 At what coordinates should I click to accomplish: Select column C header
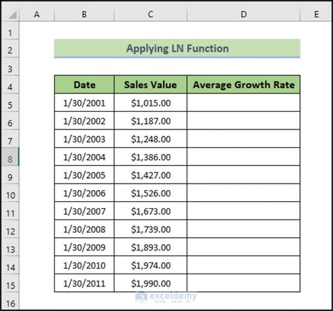point(150,14)
